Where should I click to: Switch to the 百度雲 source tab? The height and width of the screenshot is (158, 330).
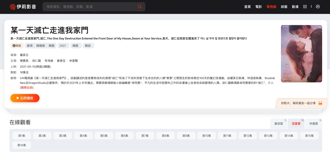pyautogui.click(x=296, y=124)
